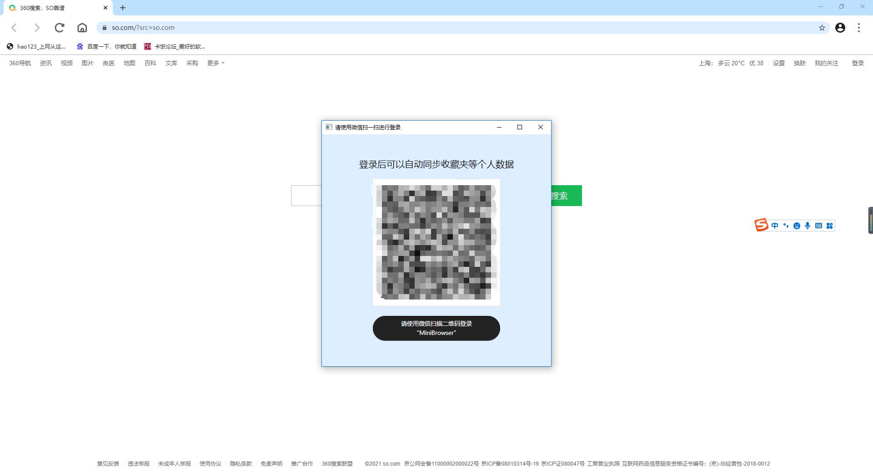Go forward to next page

point(37,28)
